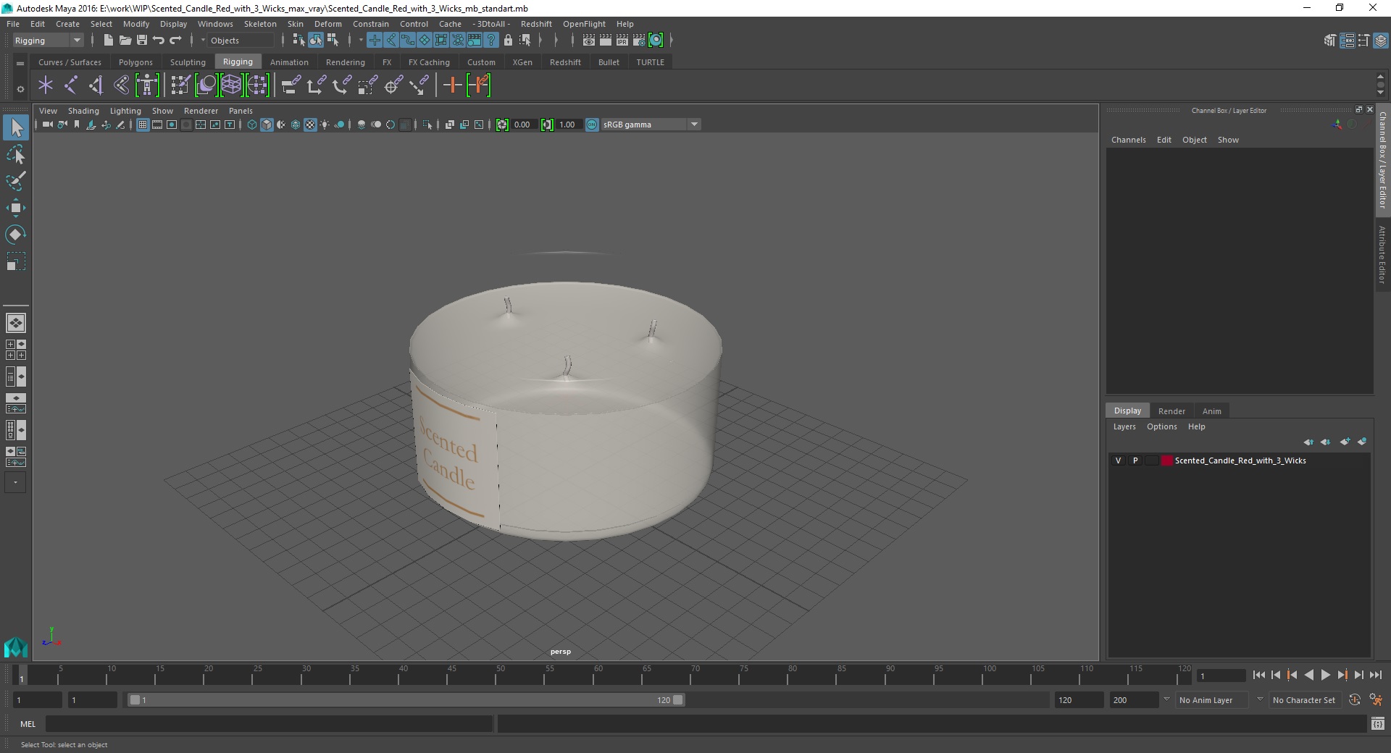This screenshot has width=1391, height=753.
Task: Click the red color swatch of the layer
Action: click(1166, 460)
